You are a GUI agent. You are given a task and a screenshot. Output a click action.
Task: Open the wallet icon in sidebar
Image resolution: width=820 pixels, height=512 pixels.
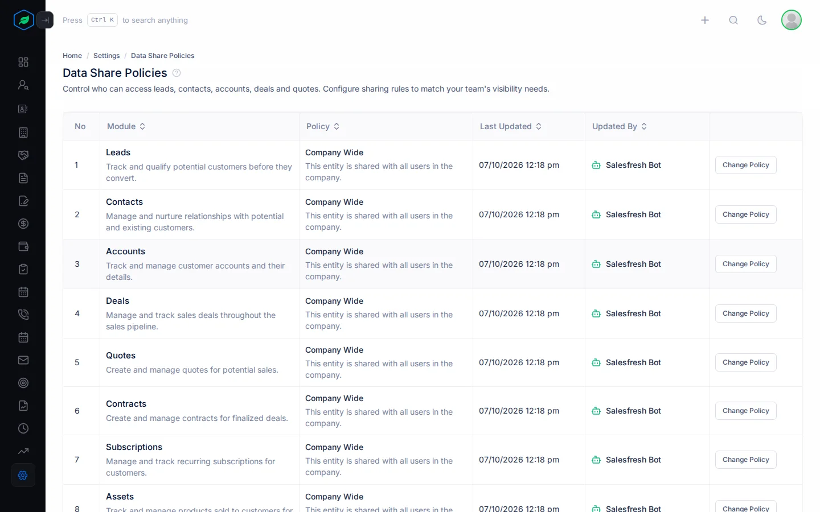pos(23,246)
